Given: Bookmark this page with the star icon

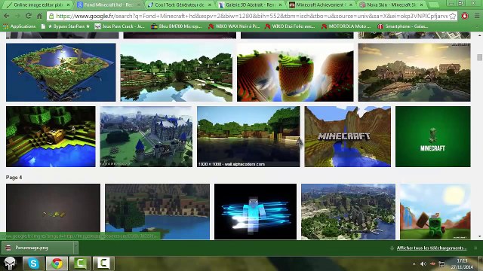Looking at the screenshot, I should click(x=453, y=16).
